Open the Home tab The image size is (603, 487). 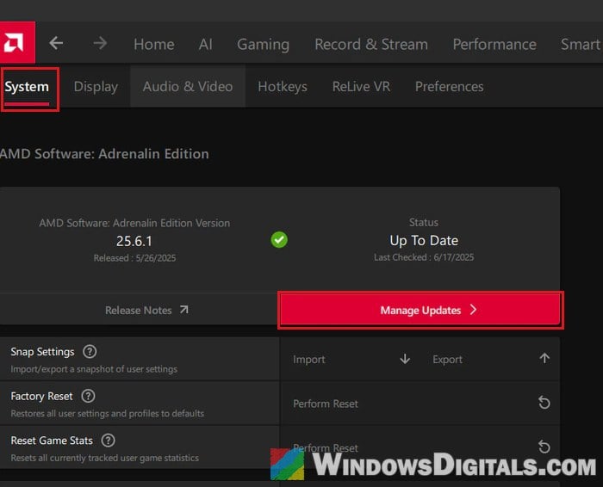pyautogui.click(x=154, y=44)
